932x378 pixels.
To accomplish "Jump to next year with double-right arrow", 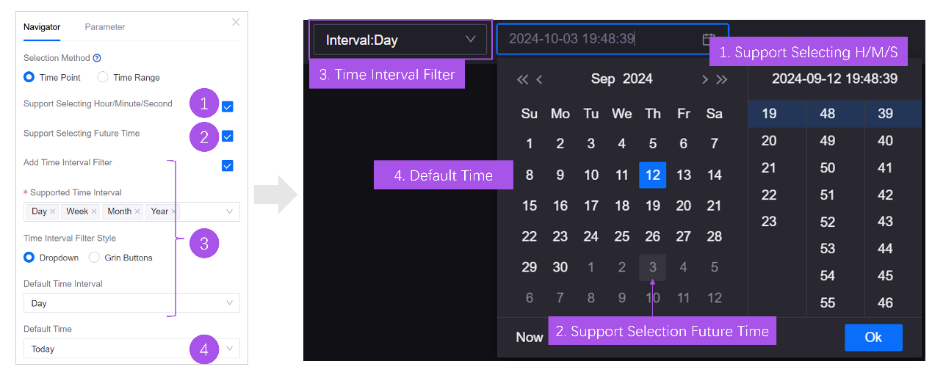I will tap(722, 79).
